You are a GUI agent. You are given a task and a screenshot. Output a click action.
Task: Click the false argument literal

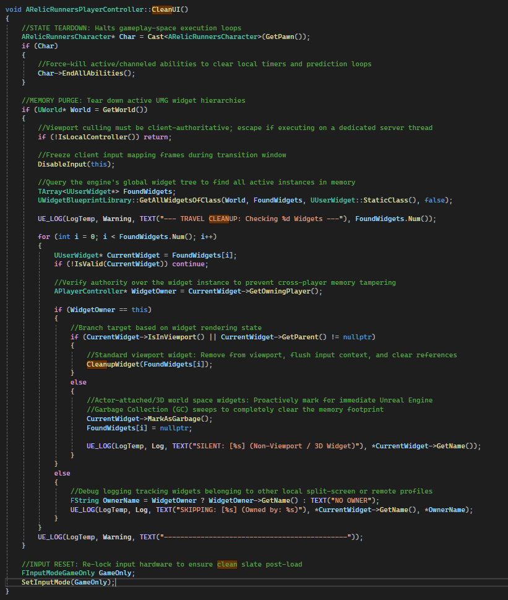pos(434,200)
